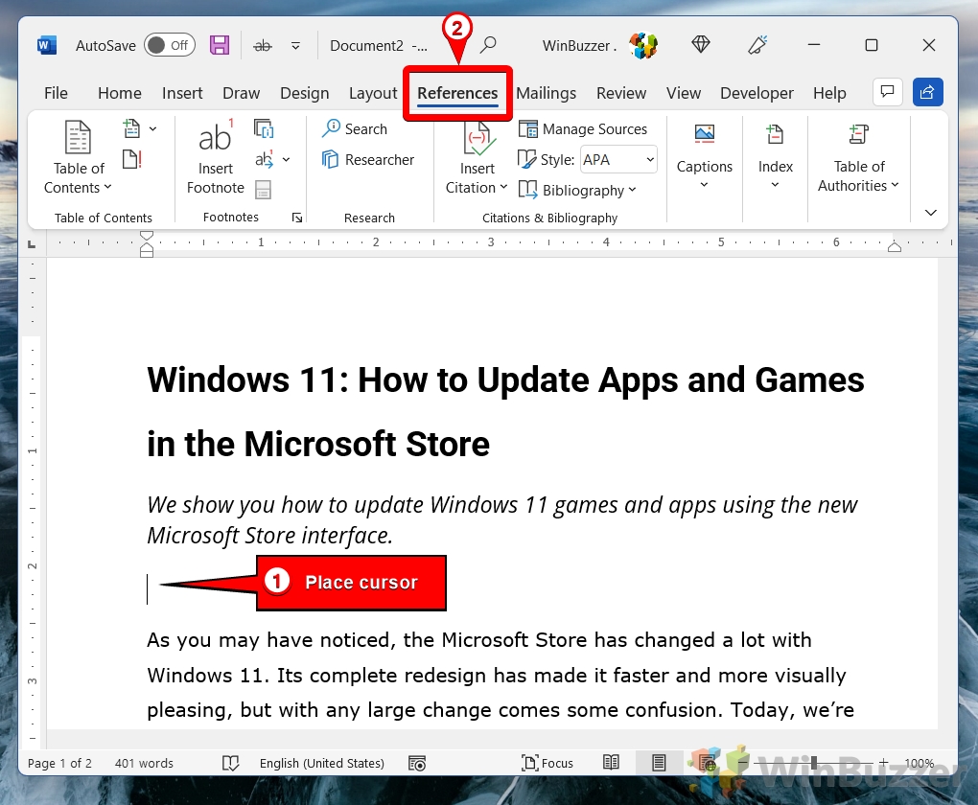Select Web Layout view icon

708,763
